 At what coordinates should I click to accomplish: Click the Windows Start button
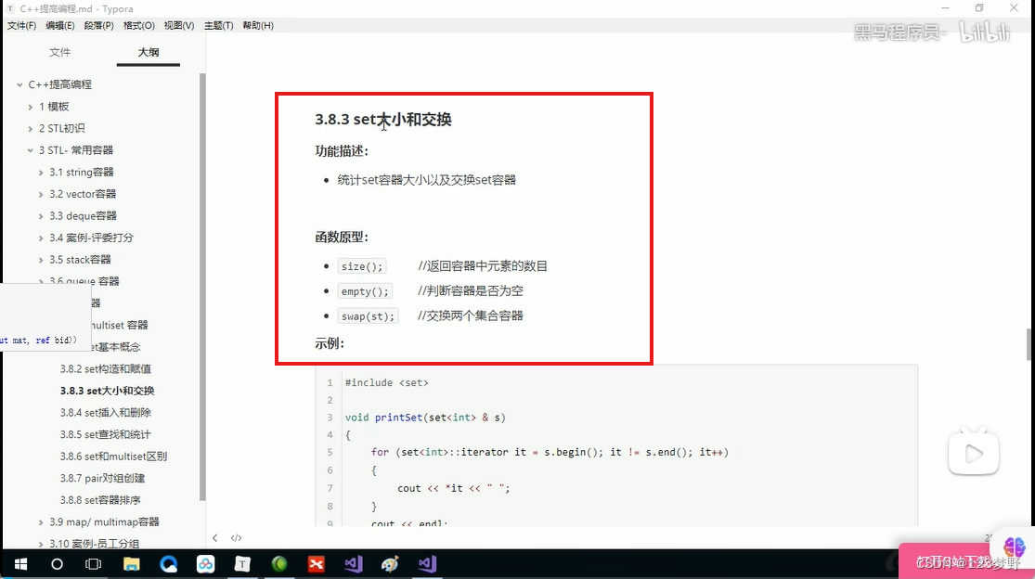point(20,563)
